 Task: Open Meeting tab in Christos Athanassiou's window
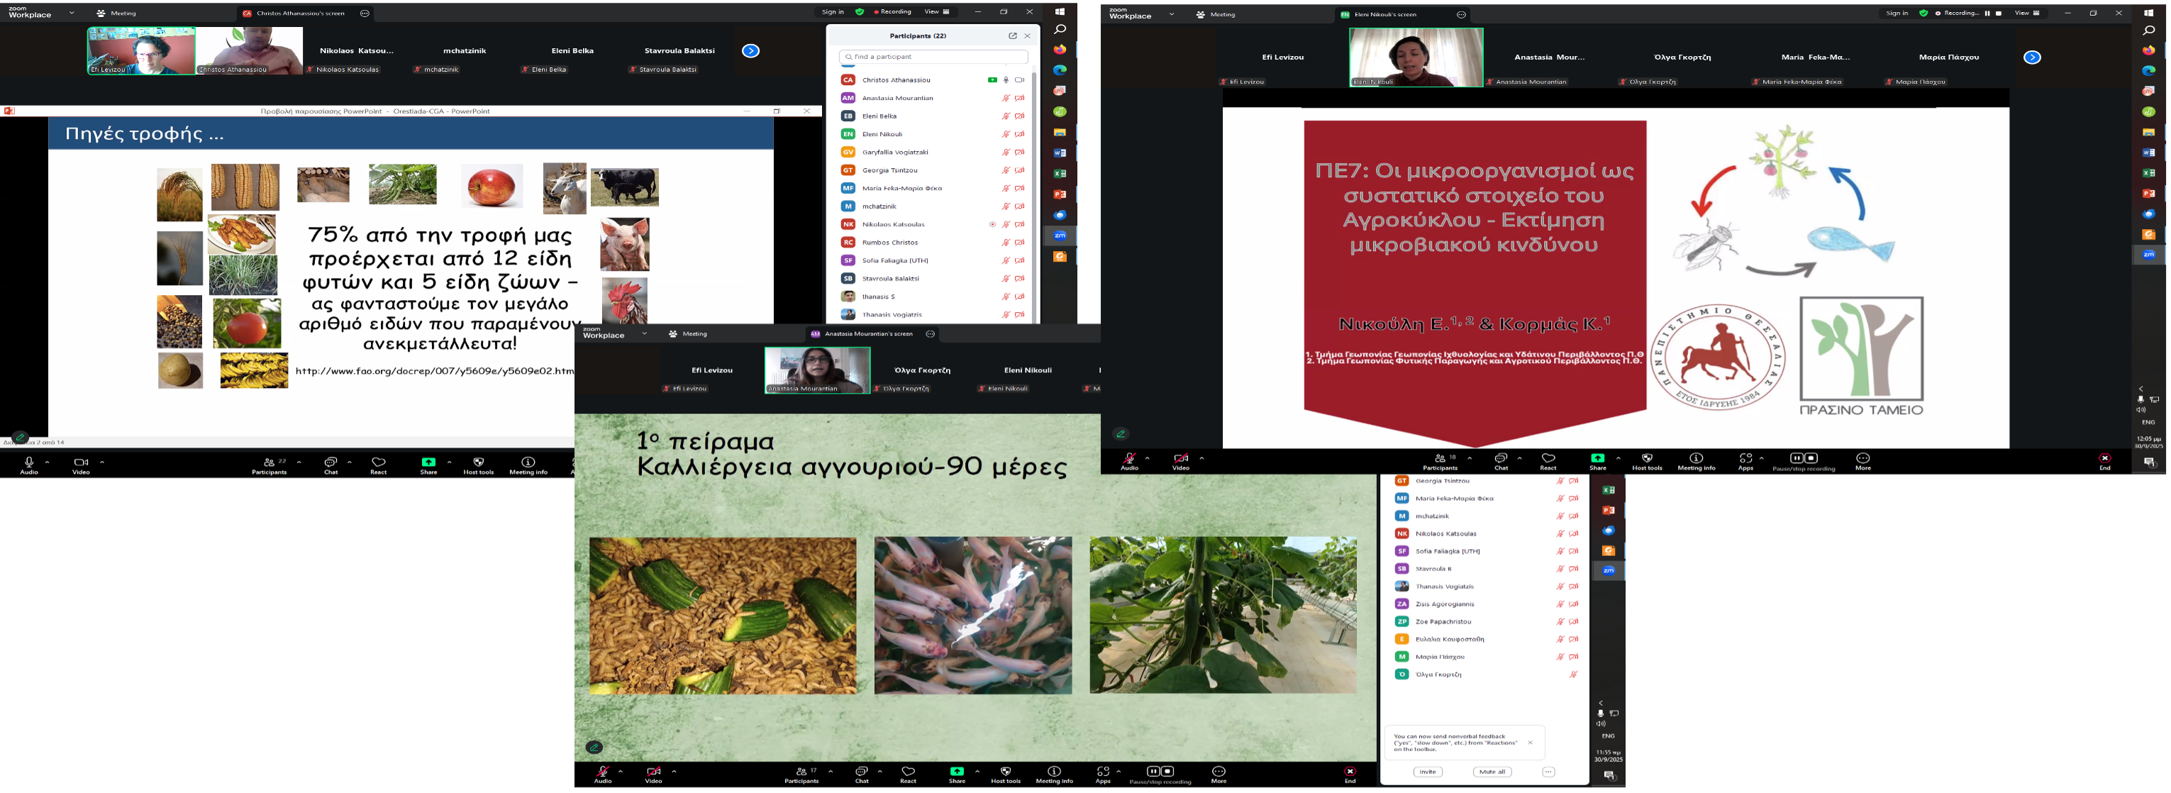point(116,13)
